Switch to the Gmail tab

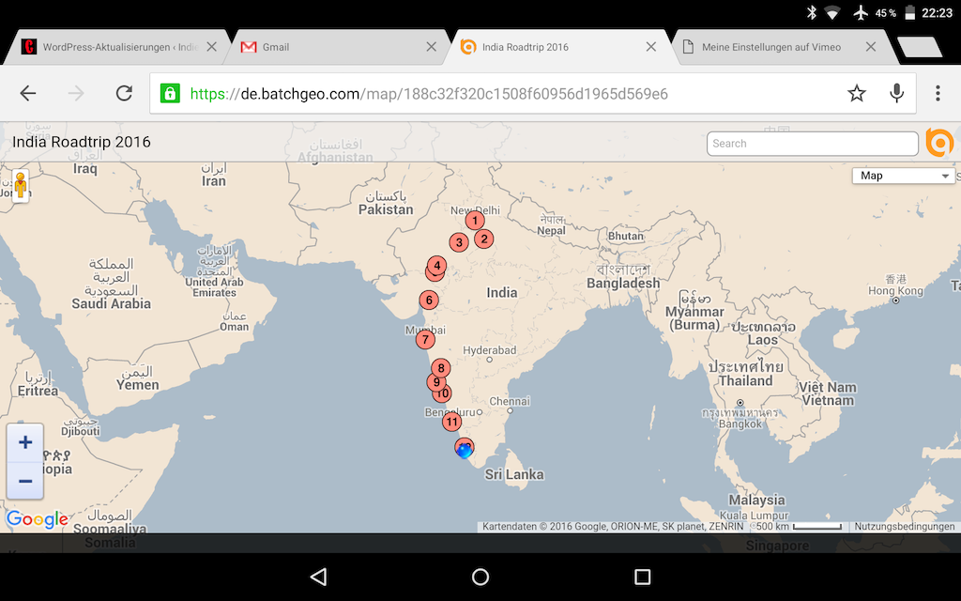coord(336,47)
